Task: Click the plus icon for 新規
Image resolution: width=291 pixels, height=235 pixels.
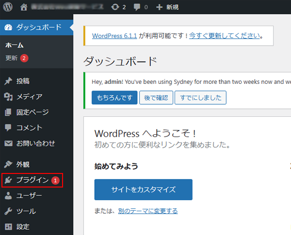Action: click(159, 7)
